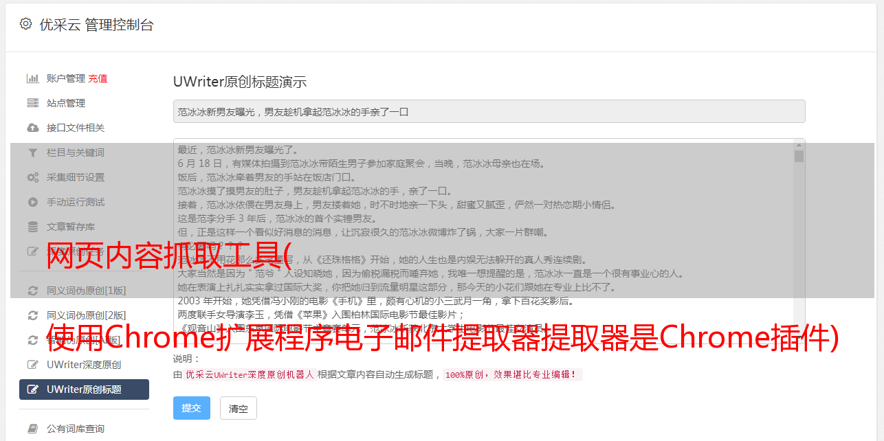Click the filter icon for 栏目与关键词
Screen dimensions: 884x441
click(x=32, y=152)
